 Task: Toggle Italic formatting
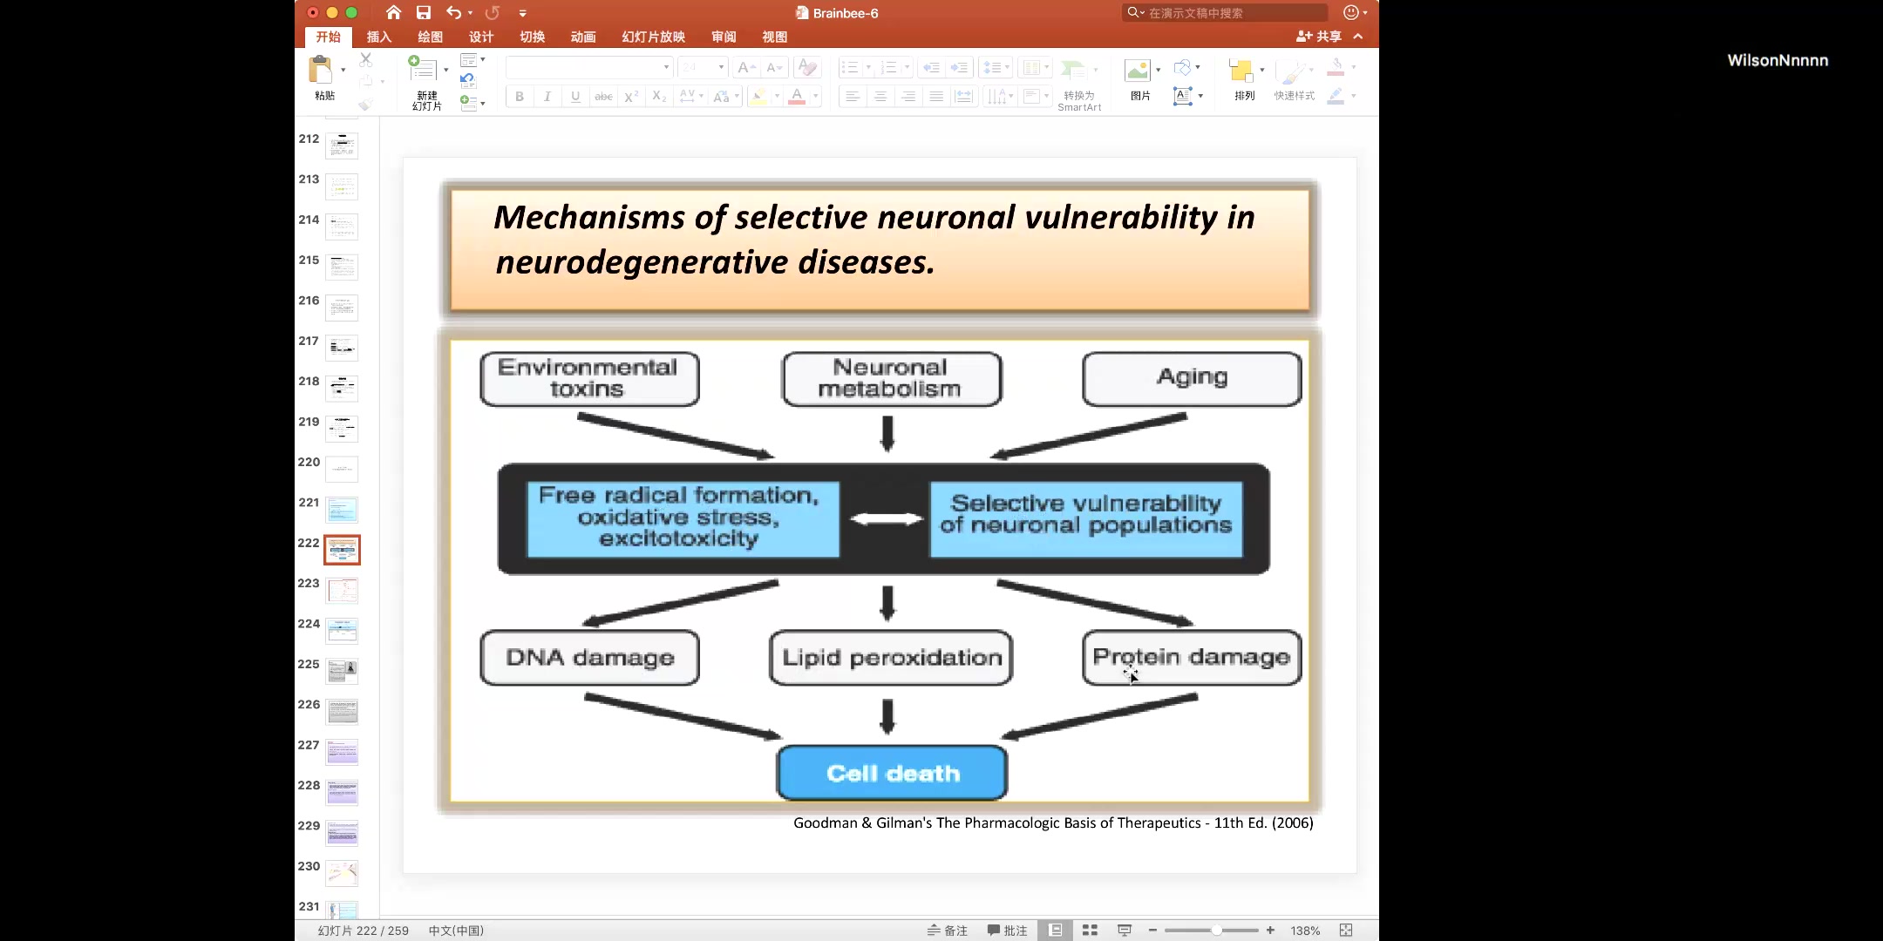(x=547, y=97)
